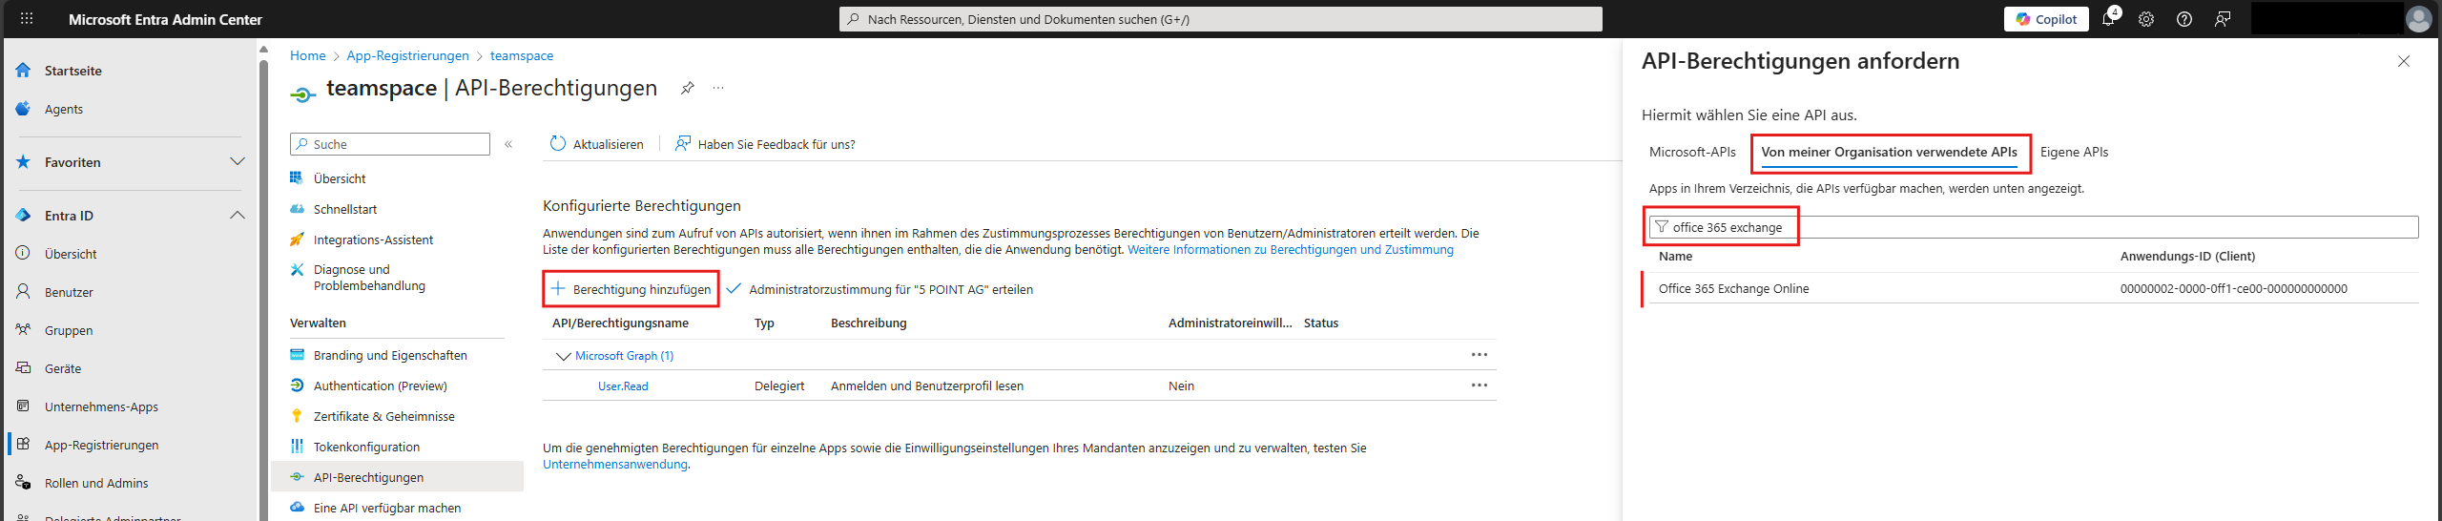Open the settings gear icon
Image resolution: width=2442 pixels, height=521 pixels.
2146,19
